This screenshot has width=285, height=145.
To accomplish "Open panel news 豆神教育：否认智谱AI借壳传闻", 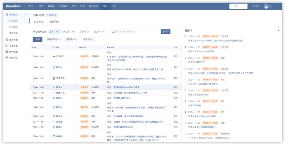I will (x=203, y=84).
